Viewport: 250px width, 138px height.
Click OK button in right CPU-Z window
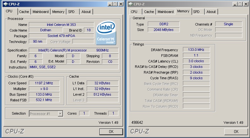(236, 132)
